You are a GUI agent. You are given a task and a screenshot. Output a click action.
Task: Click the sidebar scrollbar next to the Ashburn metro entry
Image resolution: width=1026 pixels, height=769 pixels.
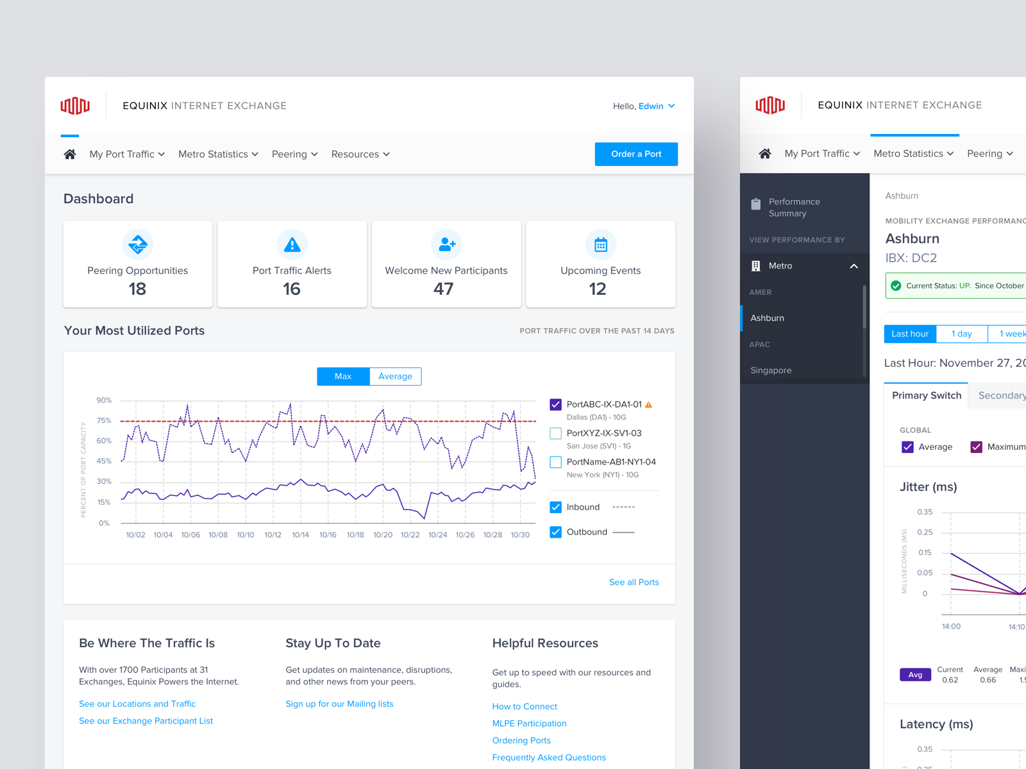point(864,306)
